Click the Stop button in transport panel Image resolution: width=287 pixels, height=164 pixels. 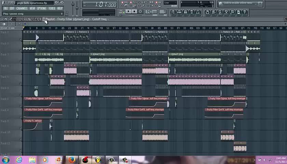[x=134, y=11]
